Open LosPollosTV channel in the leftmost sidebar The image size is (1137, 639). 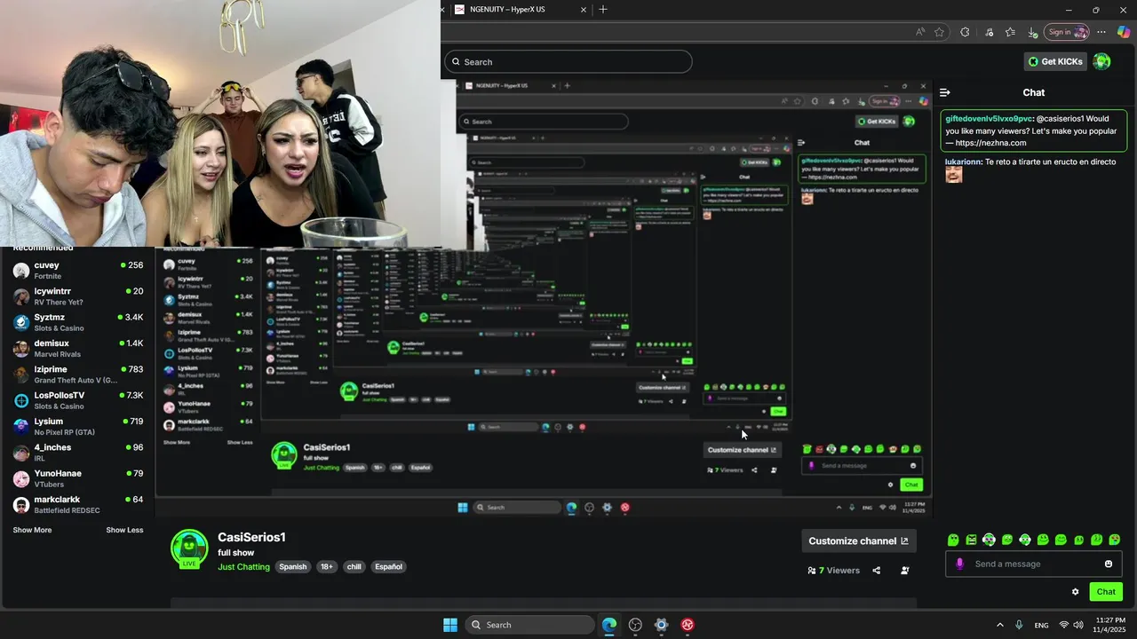78,400
